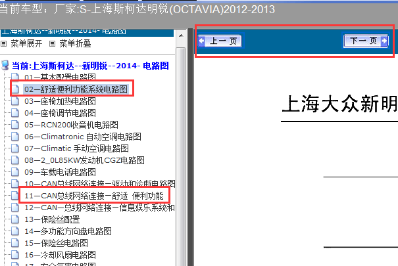Screen dimensions: 398x266
Task: Go to previous page with 上一页 button
Action: click(220, 41)
